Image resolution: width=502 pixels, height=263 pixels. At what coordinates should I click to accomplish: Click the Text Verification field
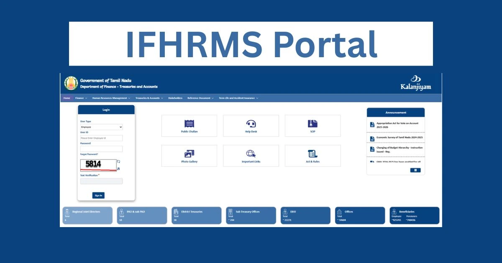(x=101, y=181)
